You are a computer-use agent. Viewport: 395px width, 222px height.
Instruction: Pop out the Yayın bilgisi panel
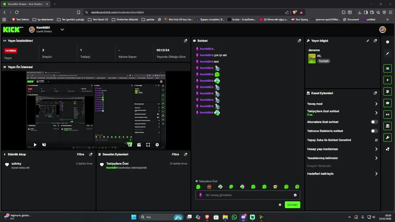[x=375, y=41]
